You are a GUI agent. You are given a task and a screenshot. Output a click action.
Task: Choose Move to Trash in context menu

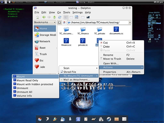pyautogui.click(x=121, y=59)
